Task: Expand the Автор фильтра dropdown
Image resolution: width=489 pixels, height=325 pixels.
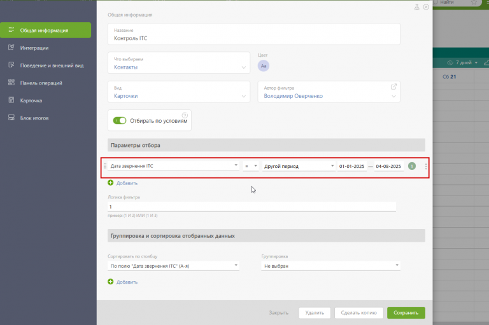Action: pyautogui.click(x=393, y=96)
